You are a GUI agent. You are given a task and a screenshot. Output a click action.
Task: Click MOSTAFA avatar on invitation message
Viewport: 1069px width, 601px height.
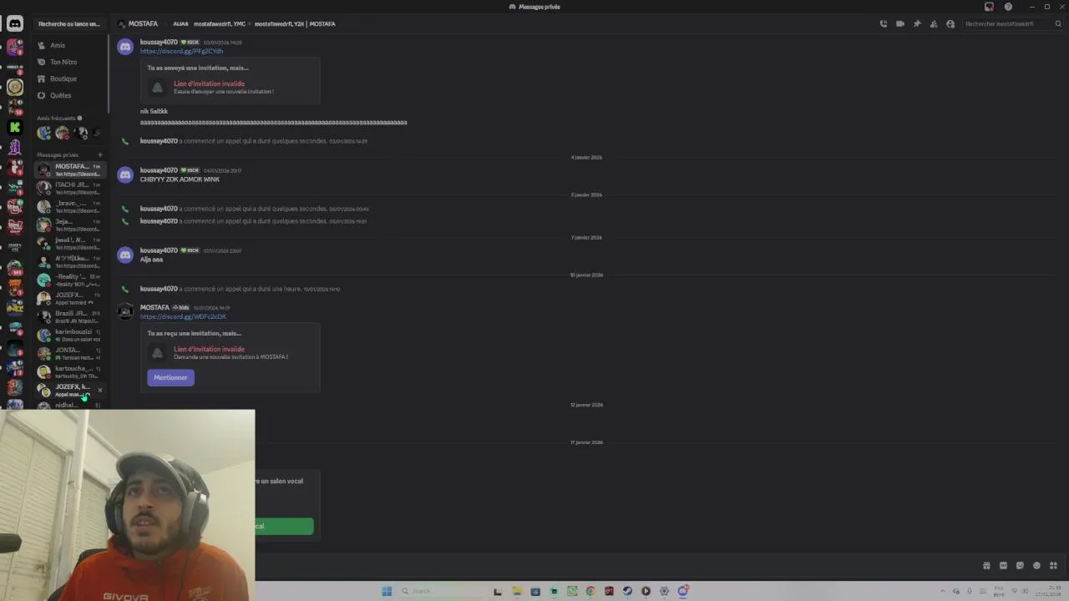coord(125,312)
